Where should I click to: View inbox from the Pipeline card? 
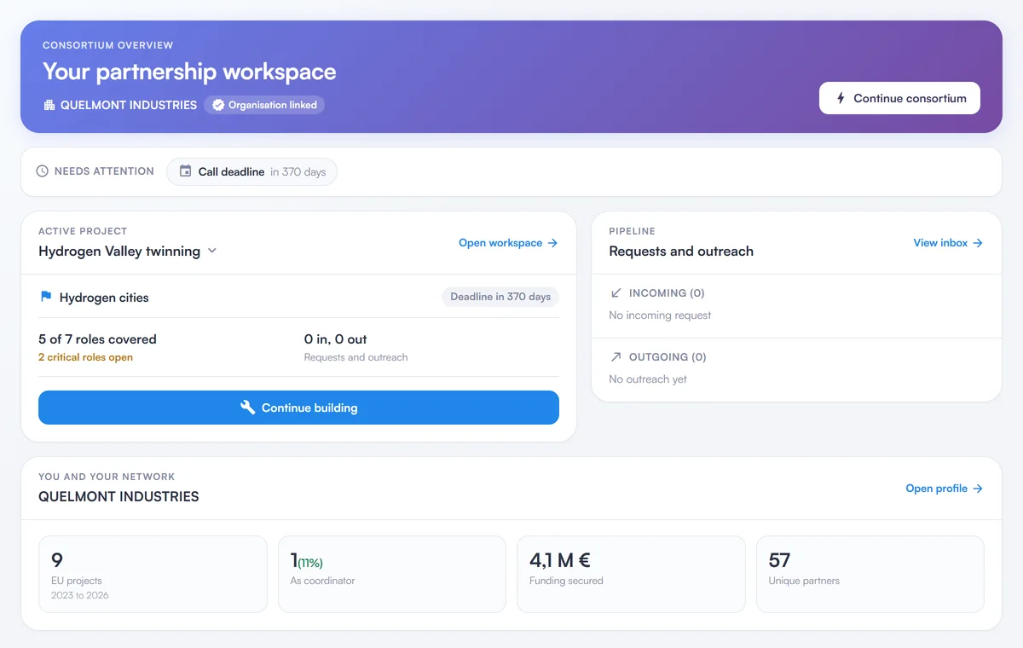click(948, 243)
